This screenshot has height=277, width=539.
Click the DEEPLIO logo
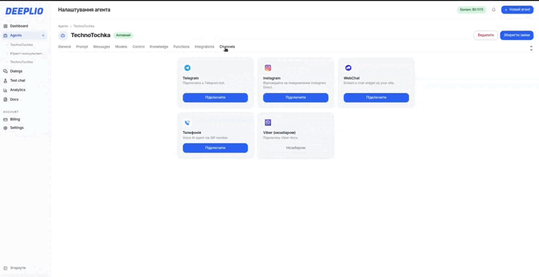pyautogui.click(x=24, y=11)
